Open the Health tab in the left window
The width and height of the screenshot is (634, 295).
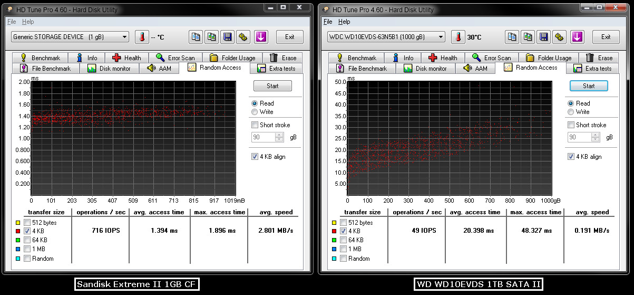tap(126, 58)
